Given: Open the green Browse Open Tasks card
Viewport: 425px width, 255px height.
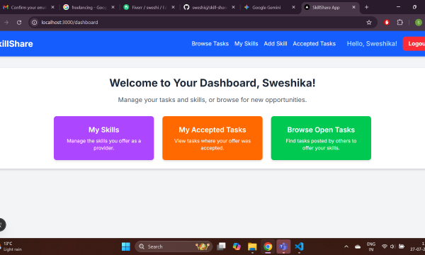Looking at the screenshot, I should (x=321, y=138).
